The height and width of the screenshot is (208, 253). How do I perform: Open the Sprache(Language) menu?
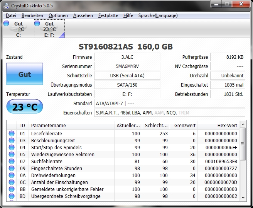click(158, 15)
